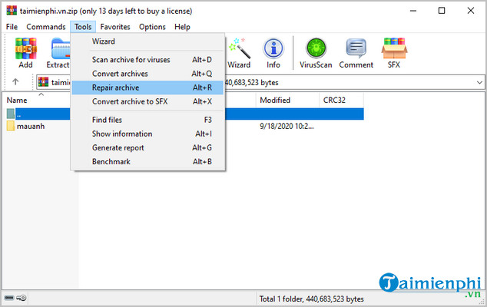Viewport: 487px width, 307px height.
Task: Sort by the Modified column header
Action: 275,101
